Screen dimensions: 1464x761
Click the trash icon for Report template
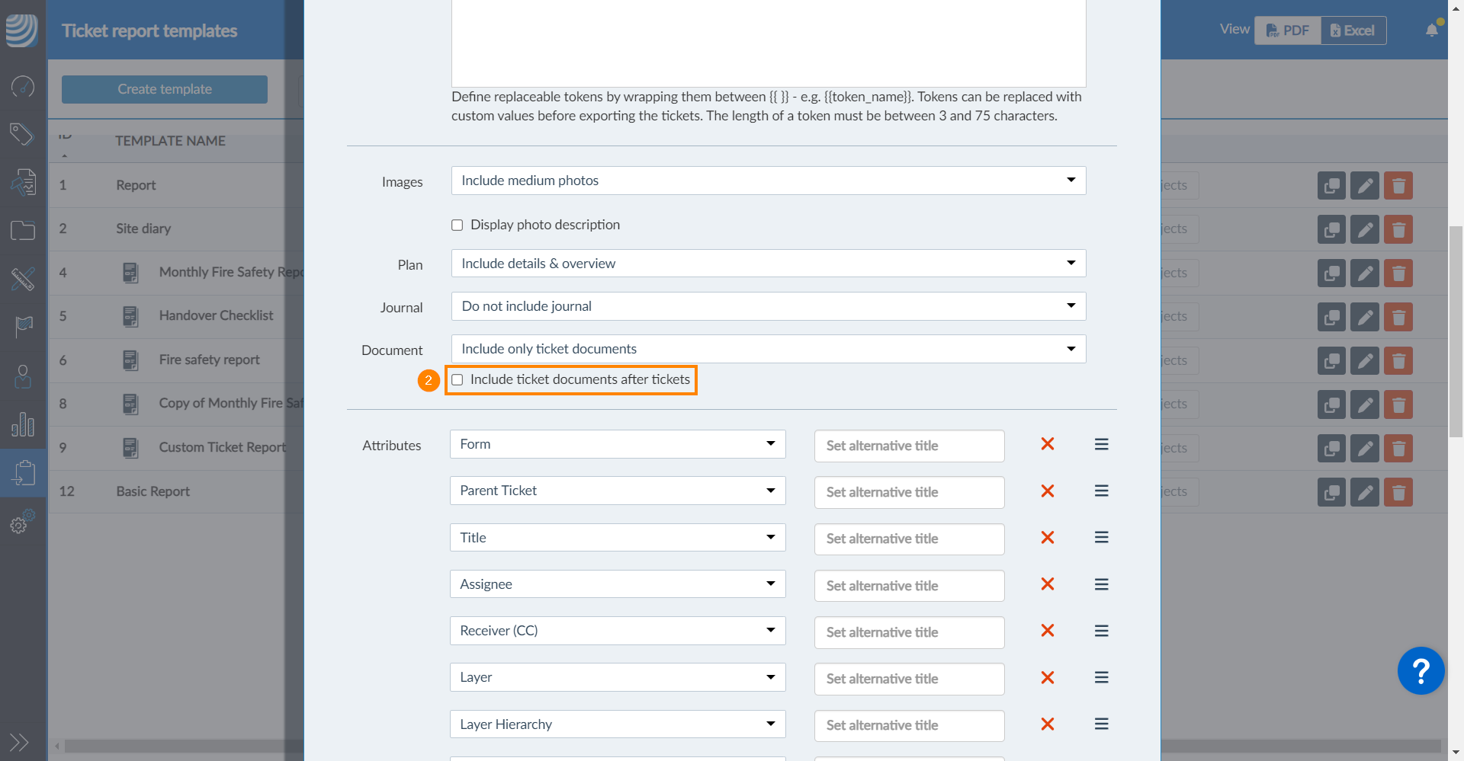pyautogui.click(x=1398, y=186)
